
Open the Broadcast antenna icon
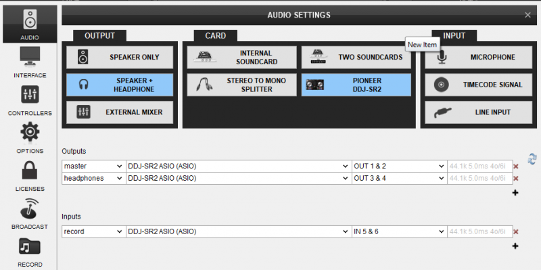pos(30,208)
